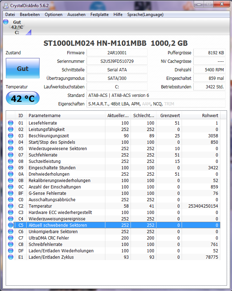Click the Schlecht... column header
This screenshot has height=291, width=232.
pyautogui.click(x=144, y=115)
